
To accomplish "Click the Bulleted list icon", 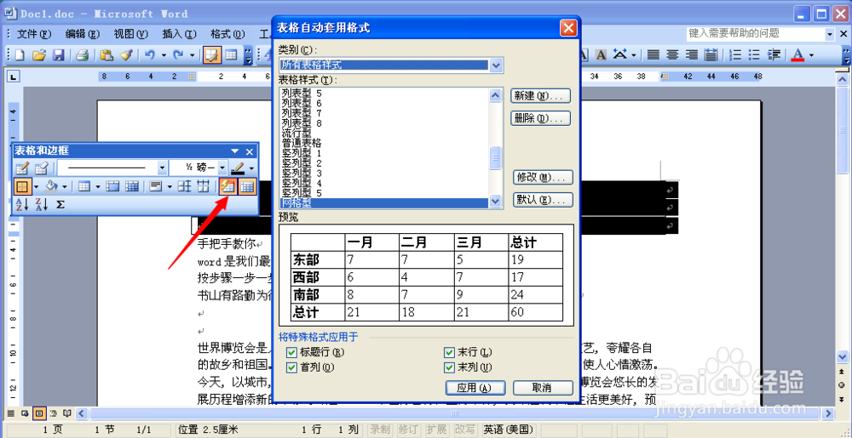I will pyautogui.click(x=754, y=54).
